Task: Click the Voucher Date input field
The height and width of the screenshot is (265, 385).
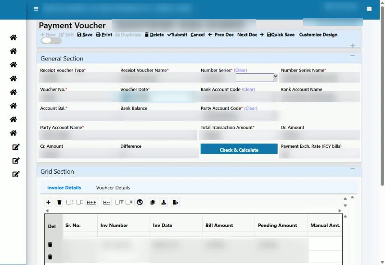Action: (x=158, y=97)
